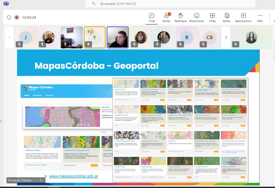Click the MapasCórdoba - Geoportal slide title
This screenshot has width=275, height=188.
pos(96,66)
